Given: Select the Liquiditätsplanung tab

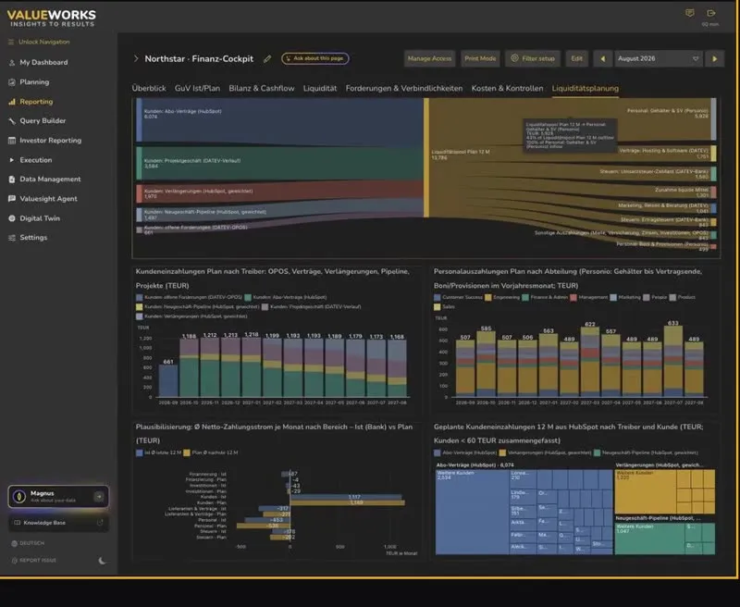Looking at the screenshot, I should 586,88.
